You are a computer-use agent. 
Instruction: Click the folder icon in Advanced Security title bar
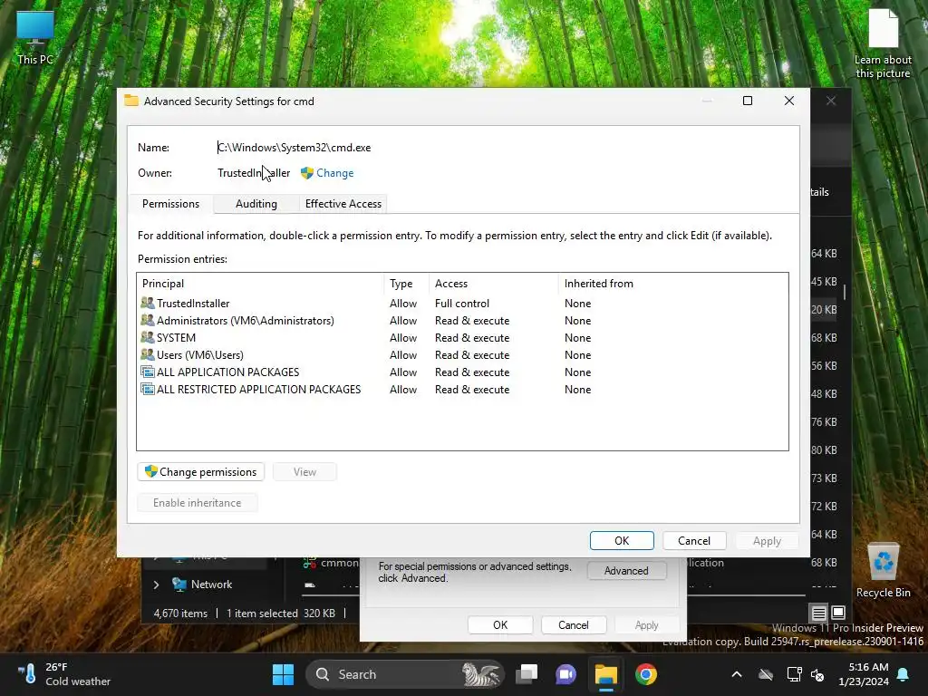(130, 101)
